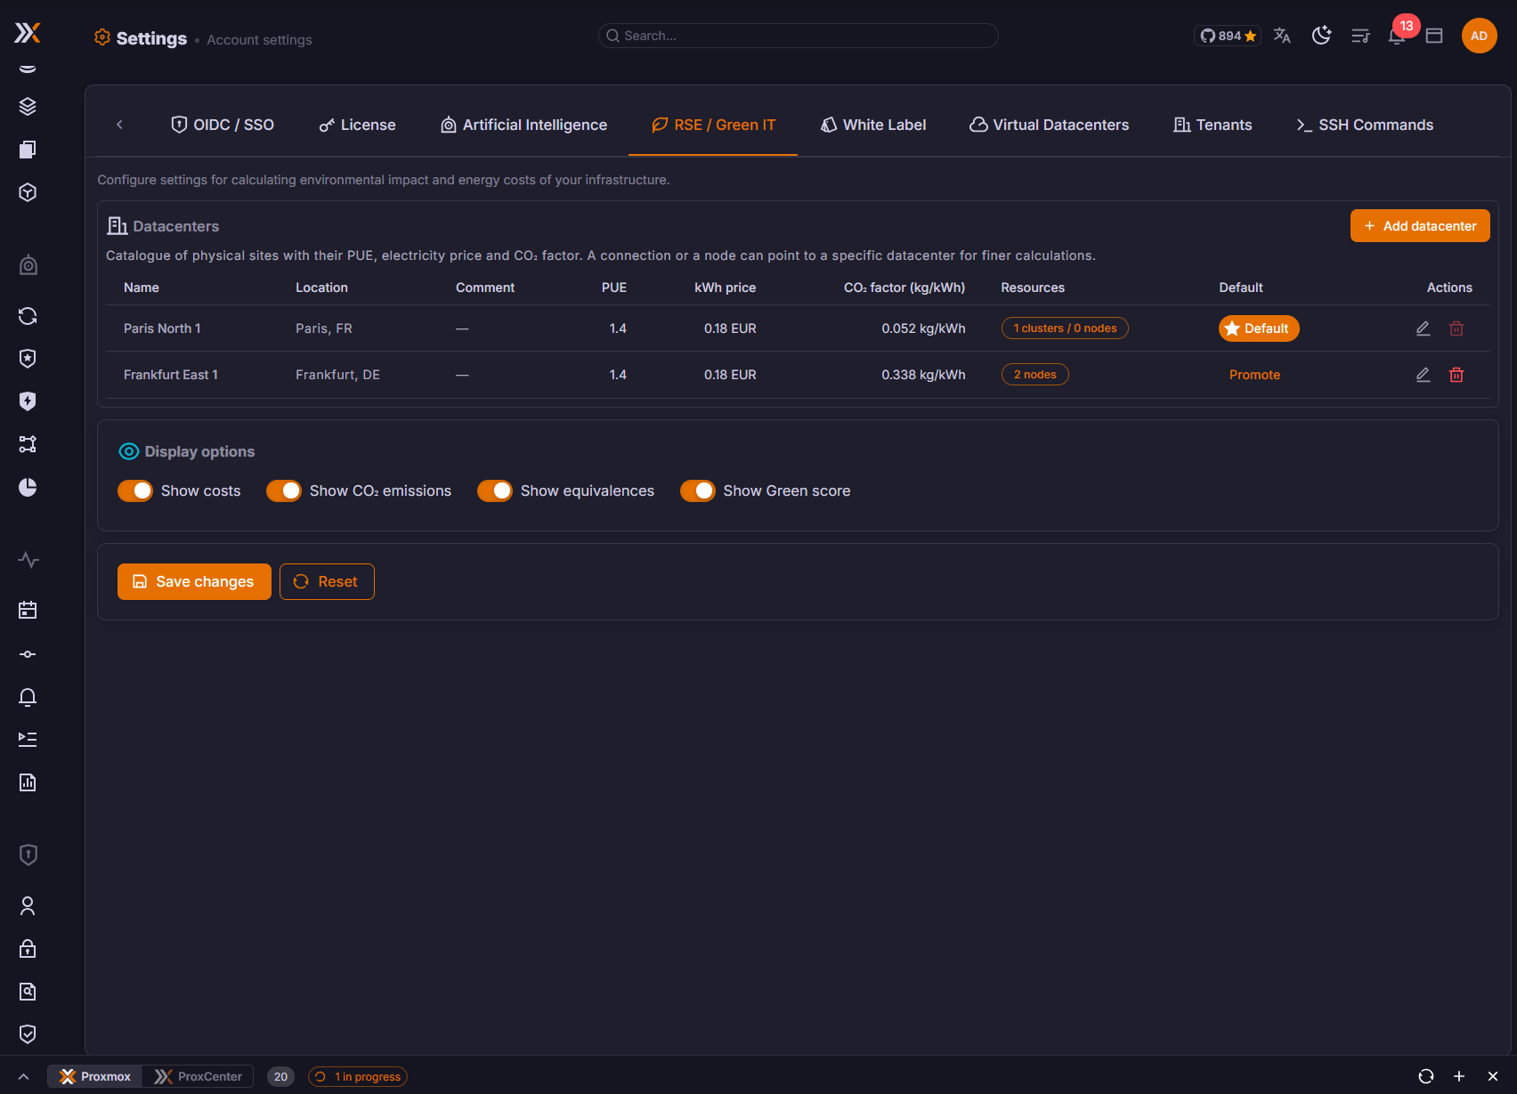1517x1094 pixels.
Task: Delete the Paris North 1 datacenter
Action: click(x=1456, y=328)
